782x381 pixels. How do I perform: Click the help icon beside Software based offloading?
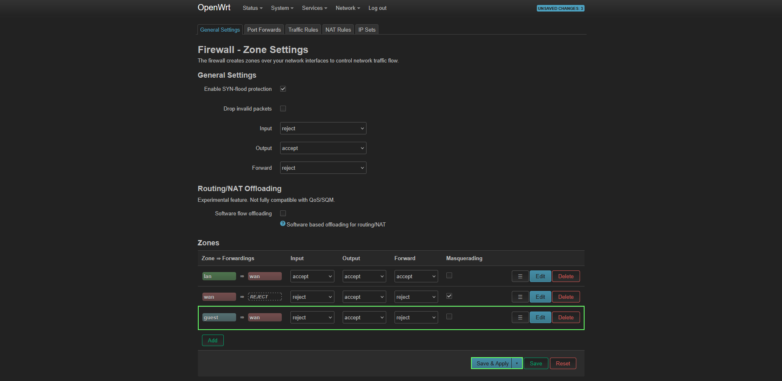283,224
